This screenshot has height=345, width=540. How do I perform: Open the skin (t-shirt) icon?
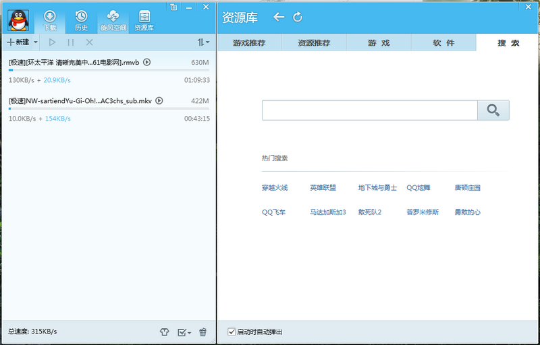click(164, 332)
